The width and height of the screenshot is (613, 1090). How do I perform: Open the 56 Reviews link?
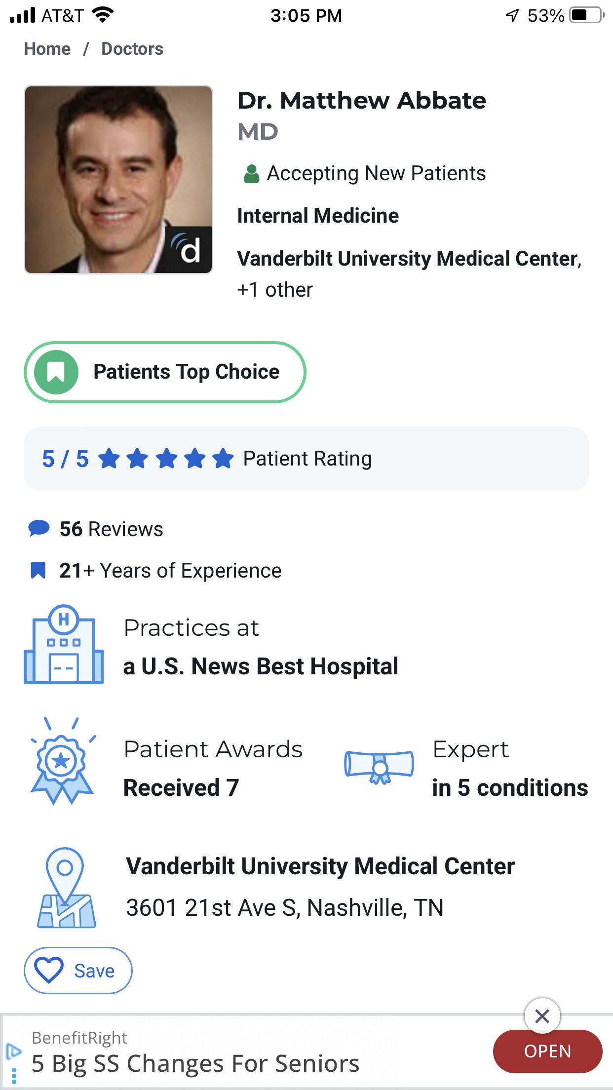111,529
